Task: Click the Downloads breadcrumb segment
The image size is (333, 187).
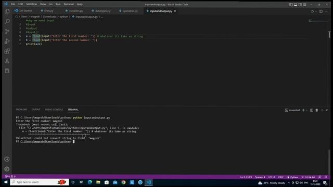Action: 50,17
